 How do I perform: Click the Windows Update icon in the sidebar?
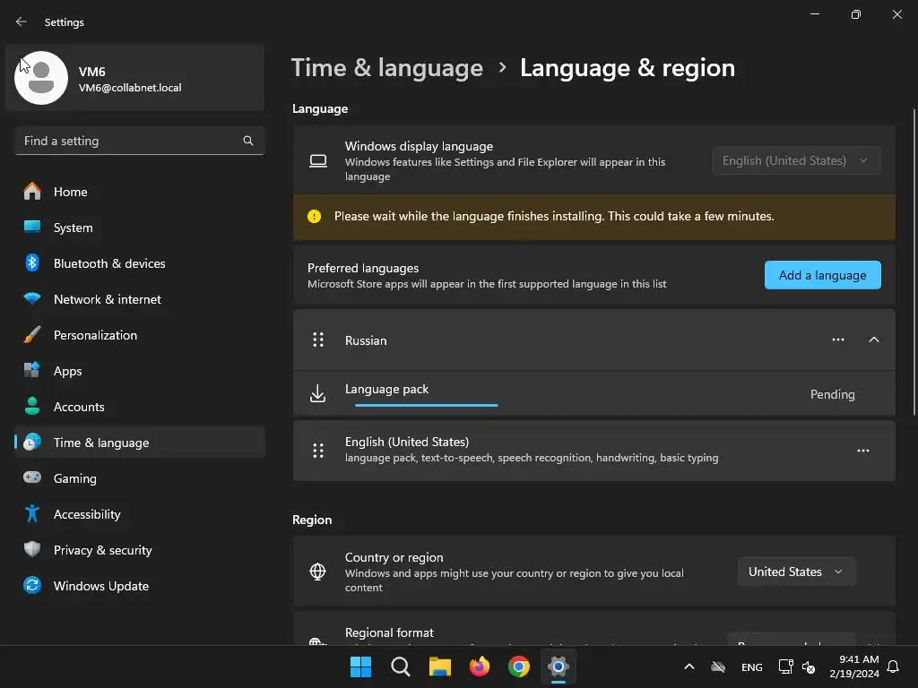(32, 585)
